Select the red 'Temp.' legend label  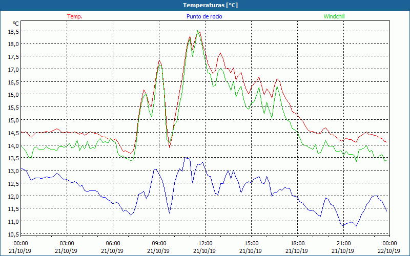[x=75, y=16]
